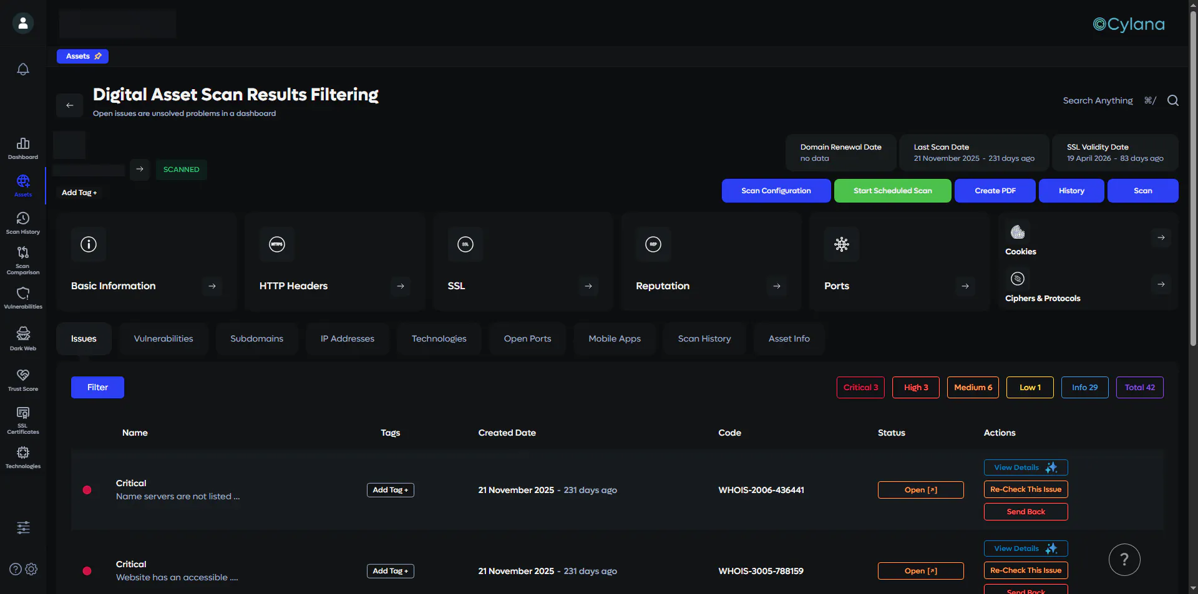Click Add Tag + under the SCANNED badge
Image resolution: width=1198 pixels, height=594 pixels.
click(79, 193)
